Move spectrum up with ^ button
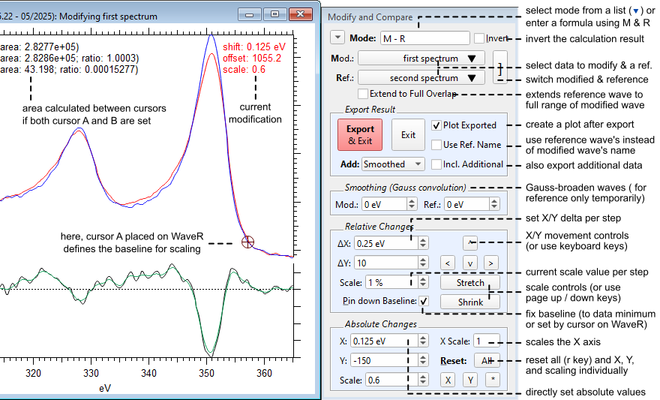The height and width of the screenshot is (400, 660). click(470, 243)
